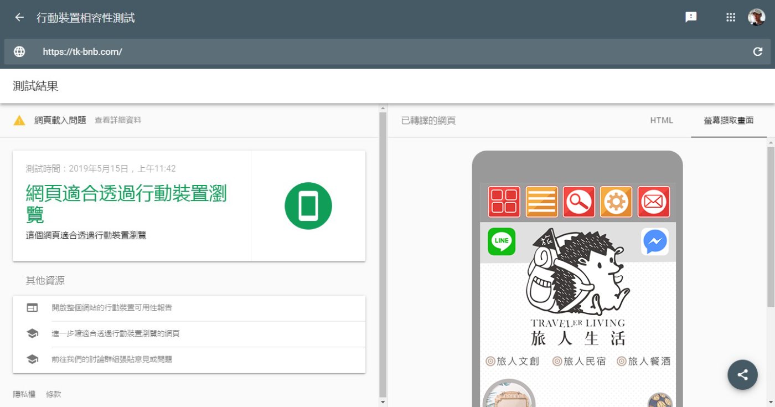
Task: Open the Google apps grid icon
Action: tap(731, 17)
